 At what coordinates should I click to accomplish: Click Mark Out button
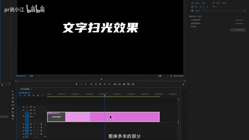pyautogui.click(x=85, y=84)
